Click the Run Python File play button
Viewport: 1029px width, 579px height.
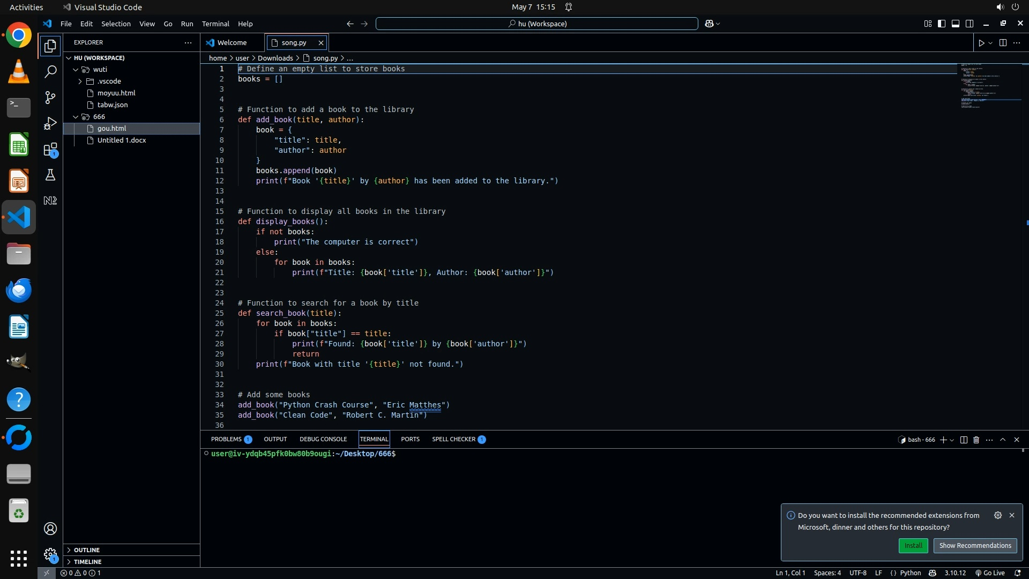click(x=981, y=43)
